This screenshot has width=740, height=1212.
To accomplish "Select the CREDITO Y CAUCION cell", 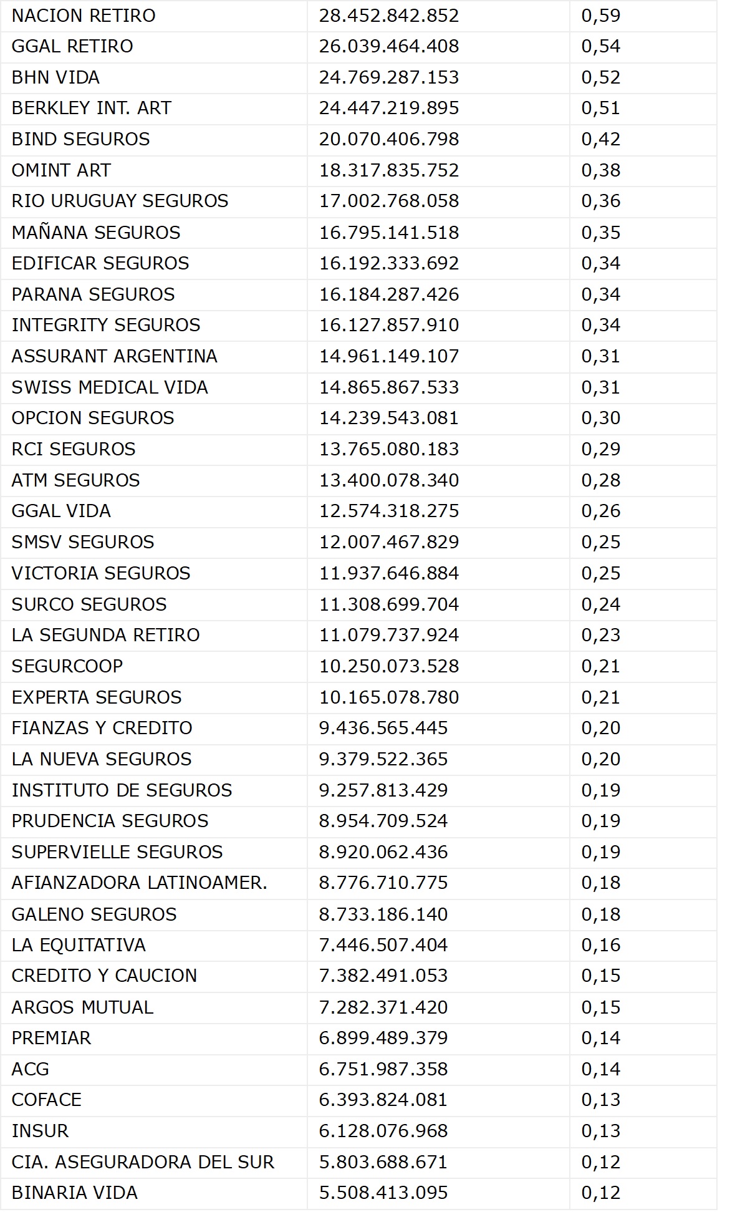I will tap(104, 976).
